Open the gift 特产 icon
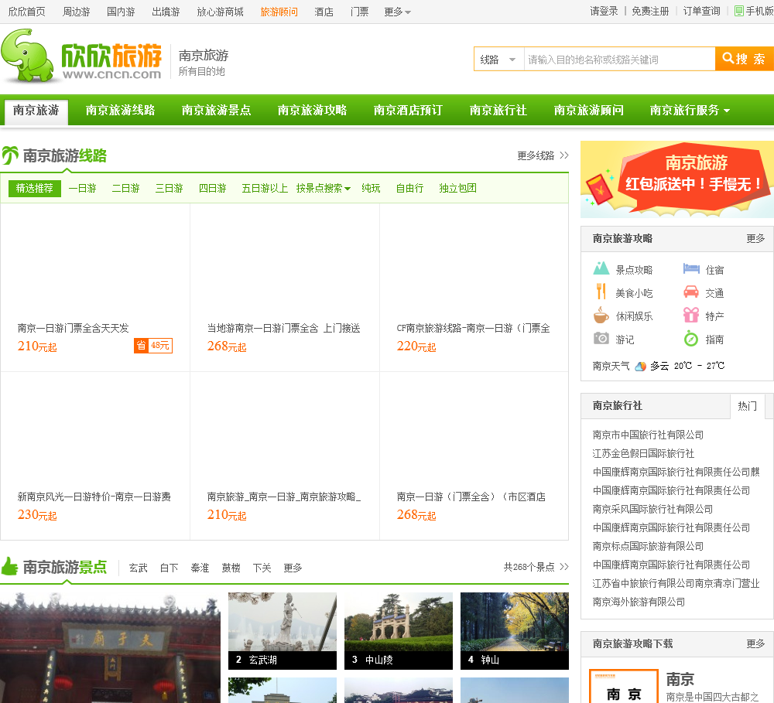774x703 pixels. (x=691, y=315)
